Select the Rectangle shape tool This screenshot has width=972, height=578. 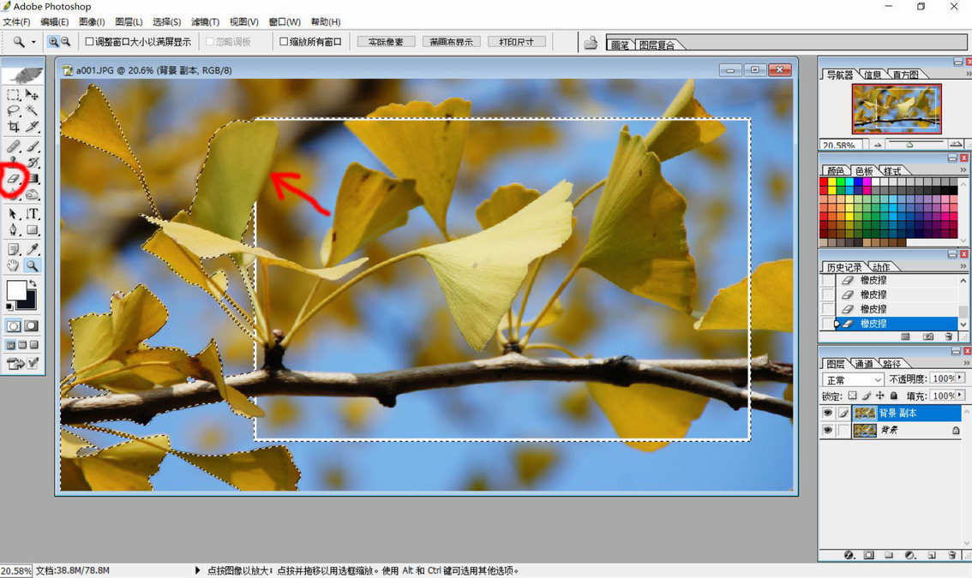(x=33, y=229)
